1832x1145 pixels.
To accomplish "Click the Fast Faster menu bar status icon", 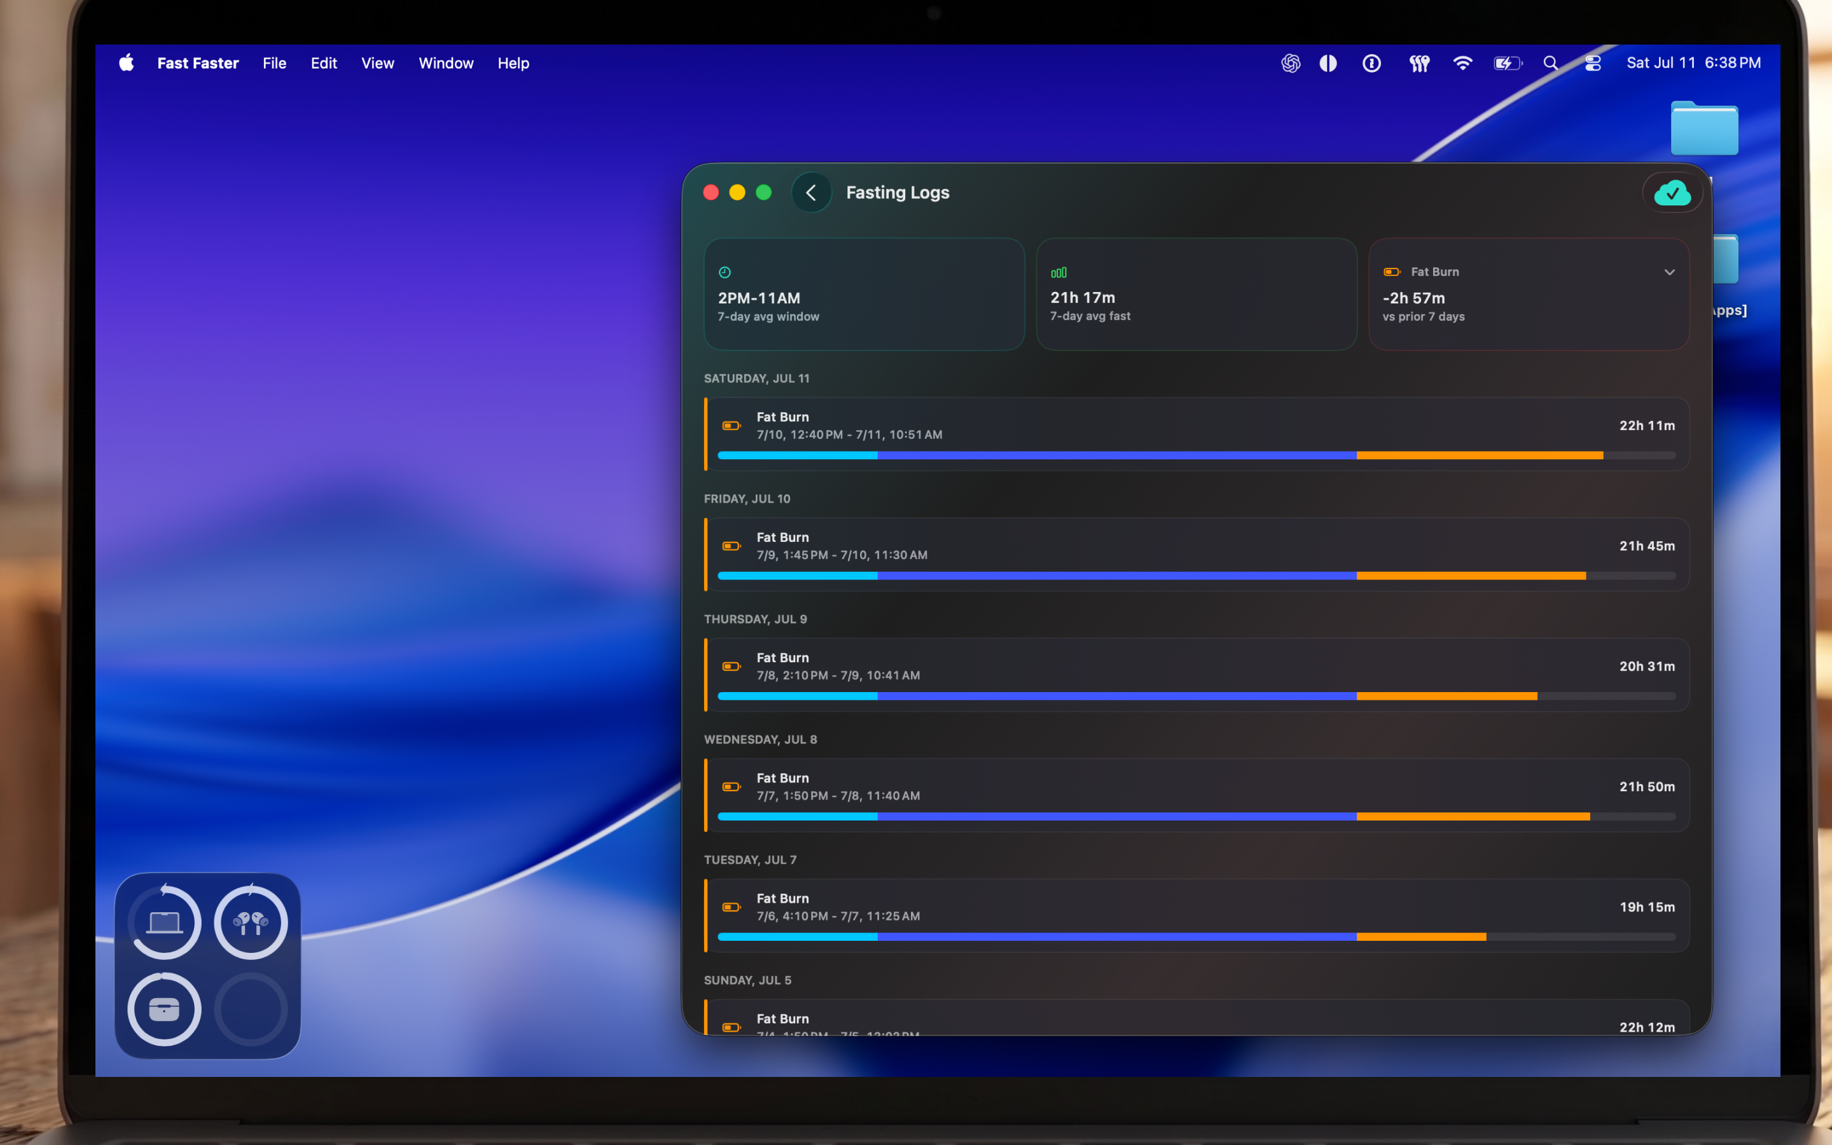I will pyautogui.click(x=1419, y=64).
